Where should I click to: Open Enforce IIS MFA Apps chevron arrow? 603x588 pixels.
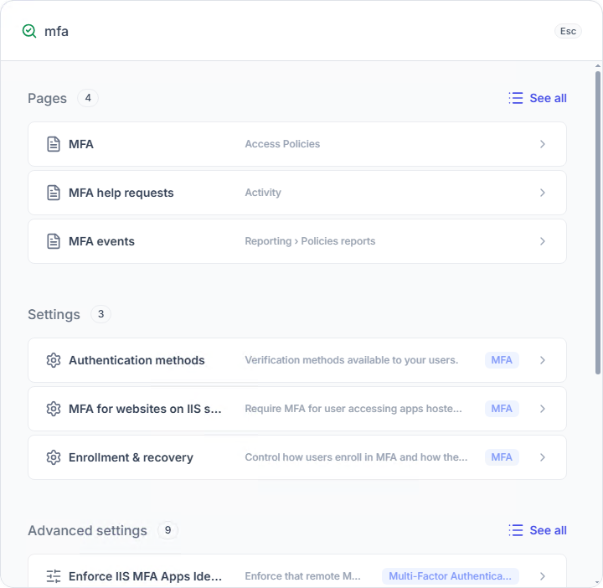[x=543, y=576]
